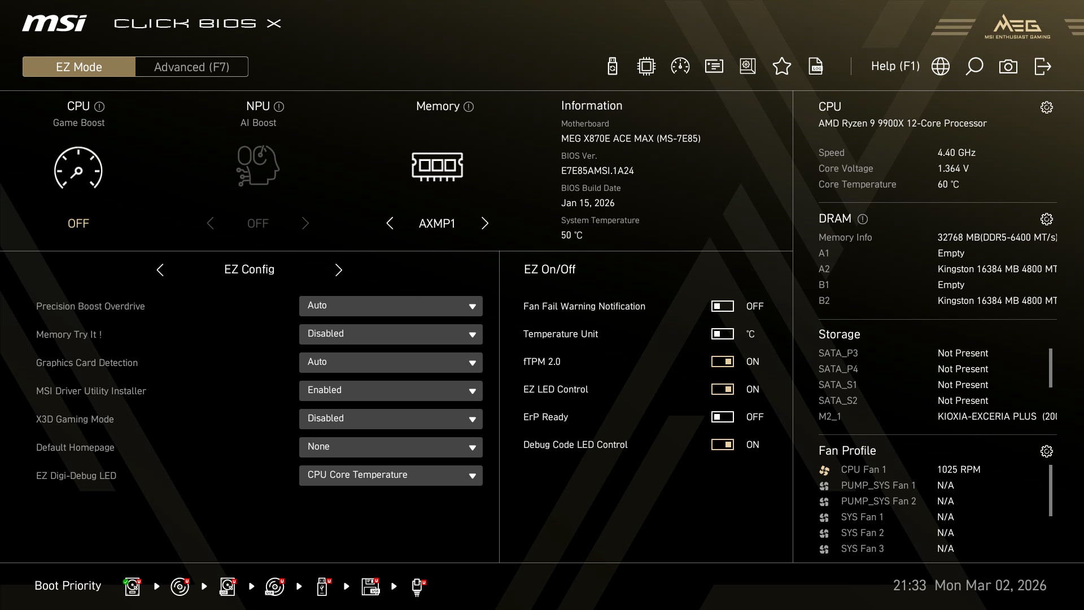Select the Favorites star icon
This screenshot has height=610, width=1084.
coord(782,66)
